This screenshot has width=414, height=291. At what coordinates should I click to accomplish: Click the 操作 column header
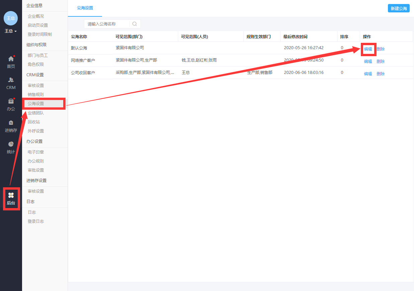click(367, 36)
